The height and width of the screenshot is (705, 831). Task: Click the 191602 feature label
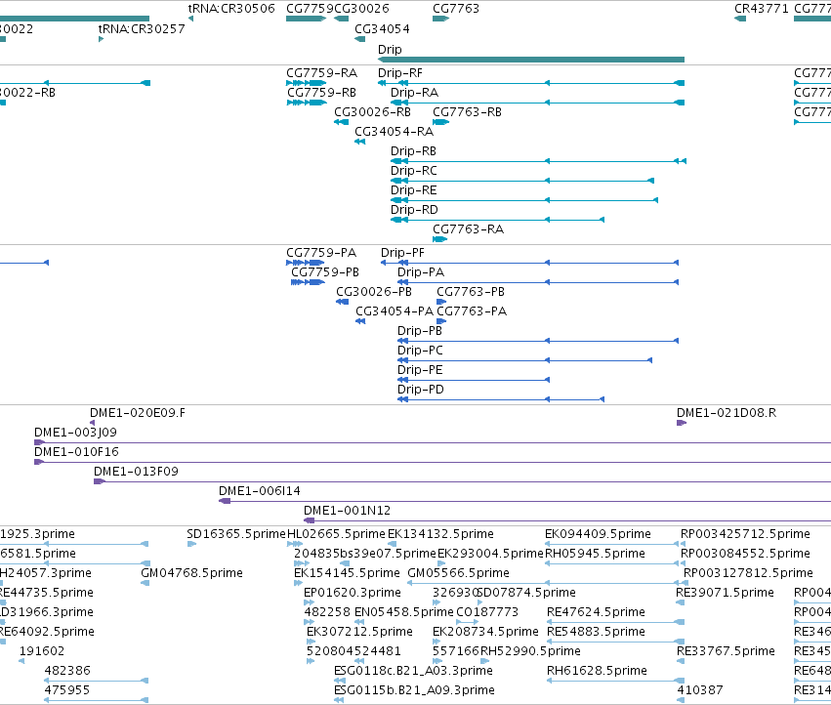tap(42, 651)
